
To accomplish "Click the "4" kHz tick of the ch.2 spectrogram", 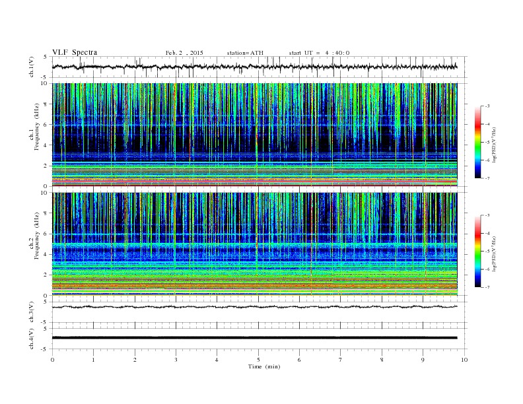I will pos(46,254).
